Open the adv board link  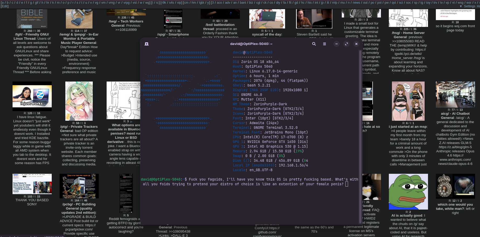228,3
